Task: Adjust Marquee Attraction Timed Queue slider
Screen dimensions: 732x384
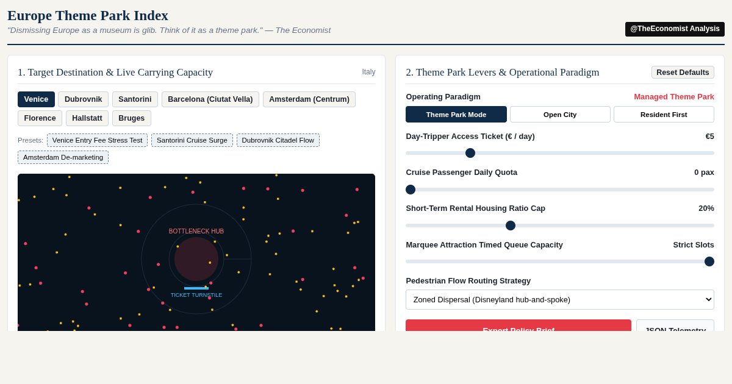Action: coord(560,261)
